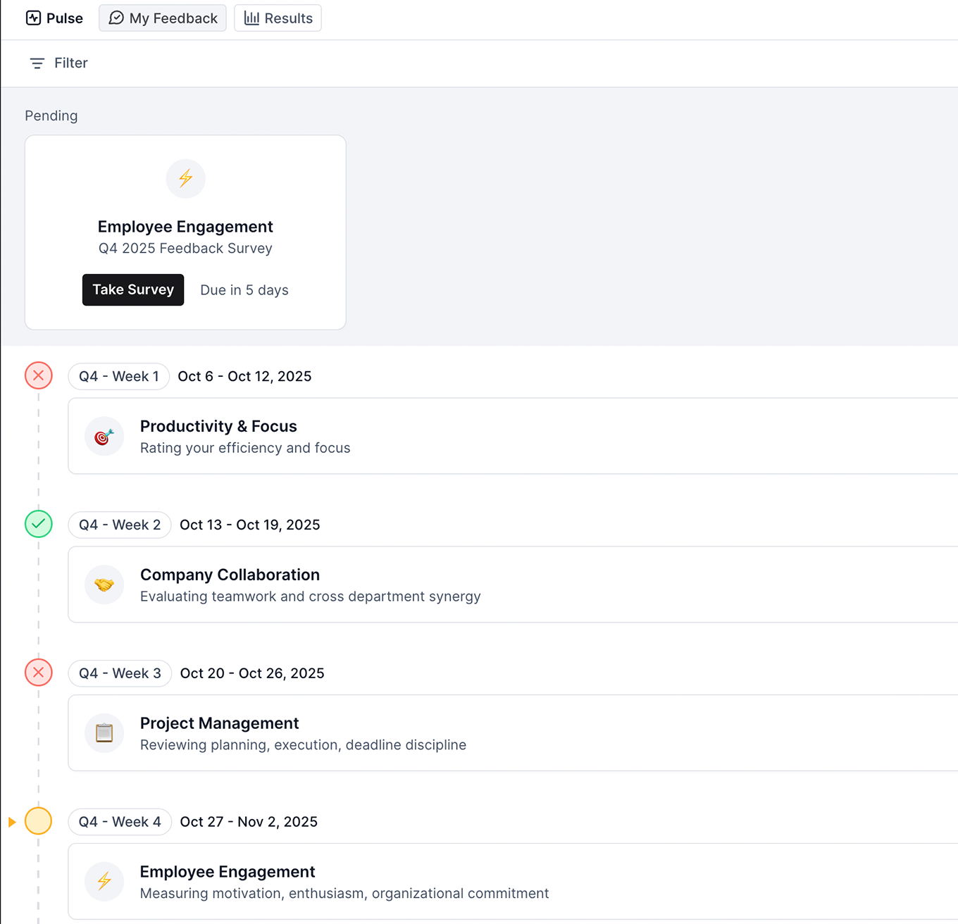This screenshot has width=958, height=924.
Task: Click the Oct 20 - Oct 26, 2025 date
Action: pos(252,673)
